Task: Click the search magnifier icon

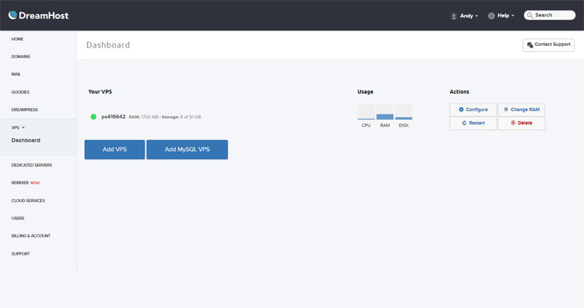Action: tap(530, 15)
